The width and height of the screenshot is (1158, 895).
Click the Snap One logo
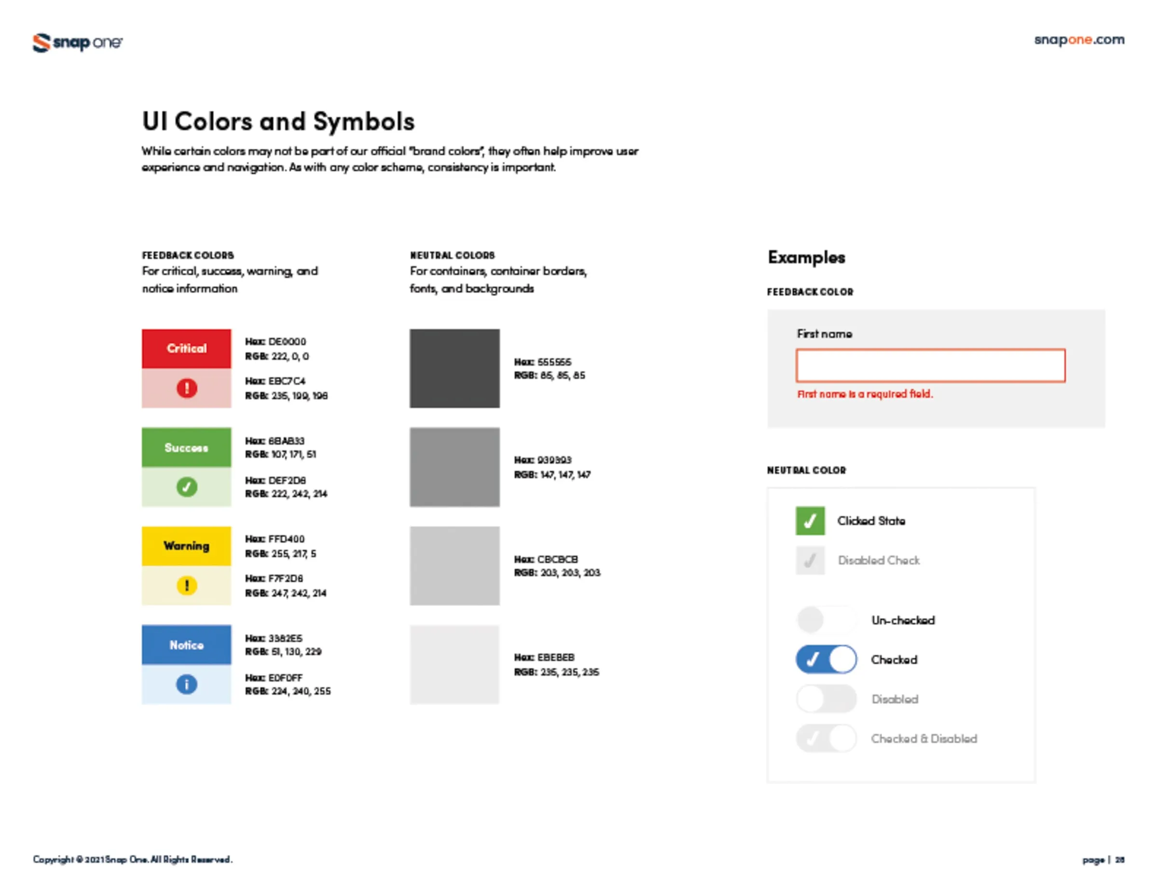(x=77, y=42)
